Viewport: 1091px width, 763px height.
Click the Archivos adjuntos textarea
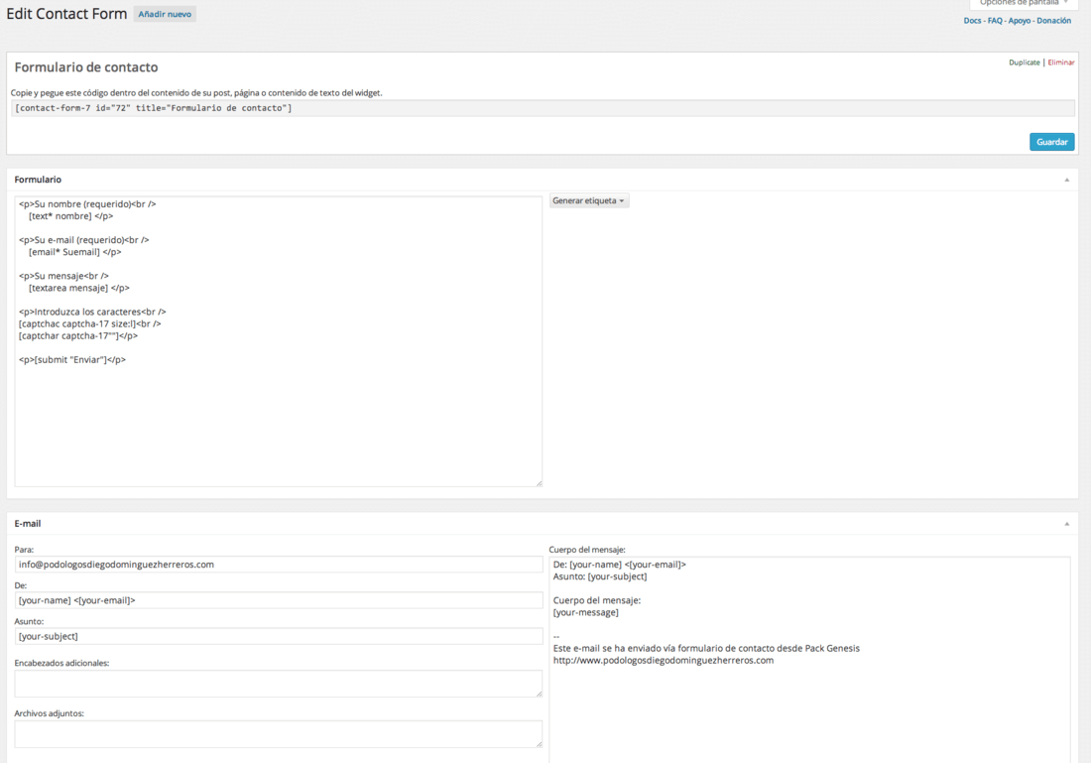coord(279,734)
